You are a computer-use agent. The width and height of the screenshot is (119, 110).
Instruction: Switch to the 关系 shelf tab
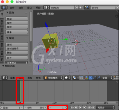tap(2, 30)
